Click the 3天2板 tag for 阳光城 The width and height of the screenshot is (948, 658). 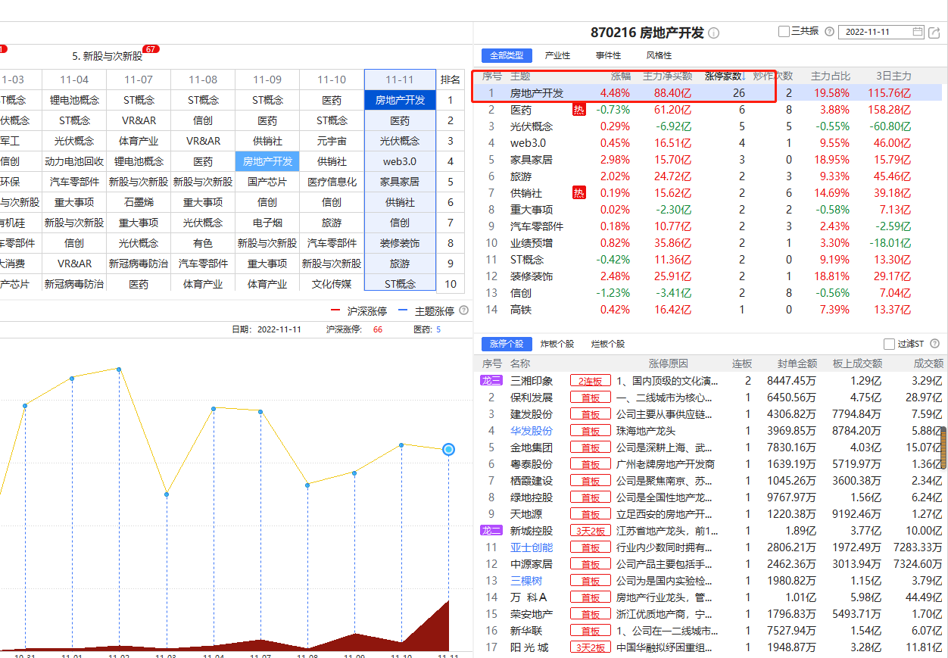point(591,647)
